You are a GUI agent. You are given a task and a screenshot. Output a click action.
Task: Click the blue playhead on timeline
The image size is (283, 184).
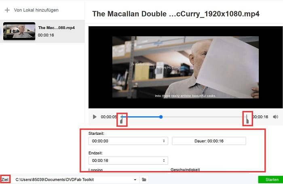pyautogui.click(x=161, y=117)
